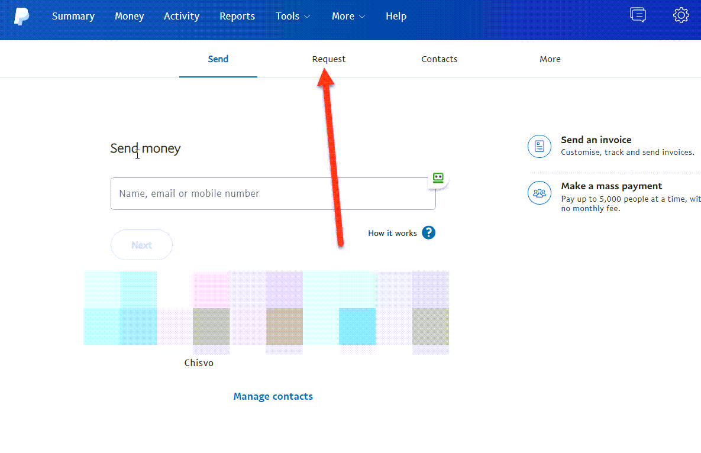
Task: Open the settings gear icon
Action: click(x=681, y=15)
